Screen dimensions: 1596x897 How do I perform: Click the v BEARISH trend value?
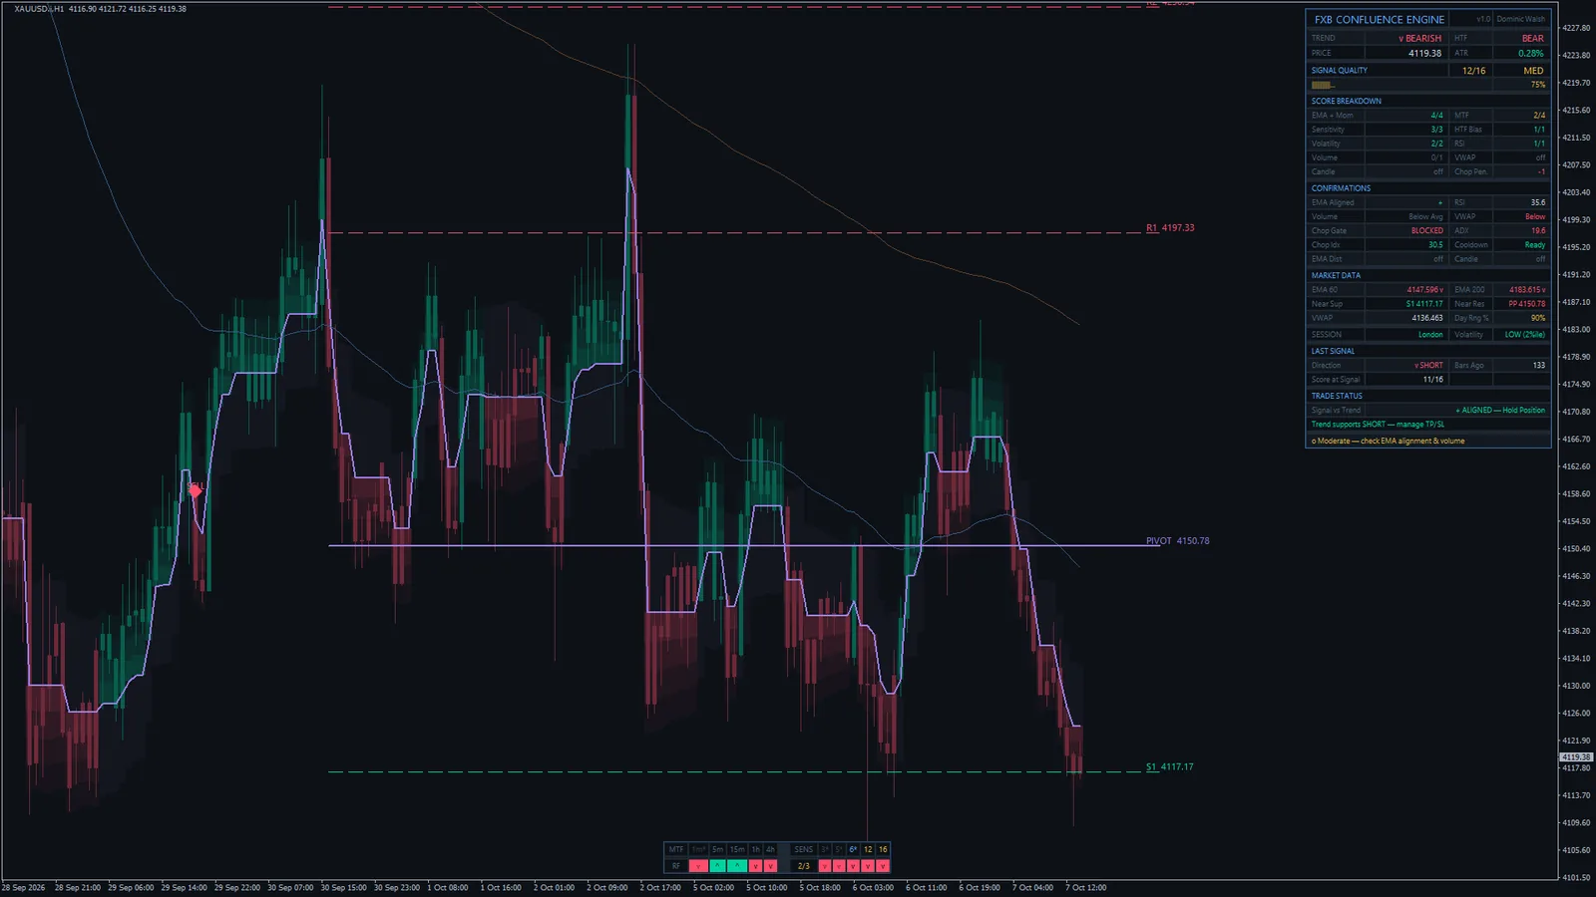tap(1419, 39)
